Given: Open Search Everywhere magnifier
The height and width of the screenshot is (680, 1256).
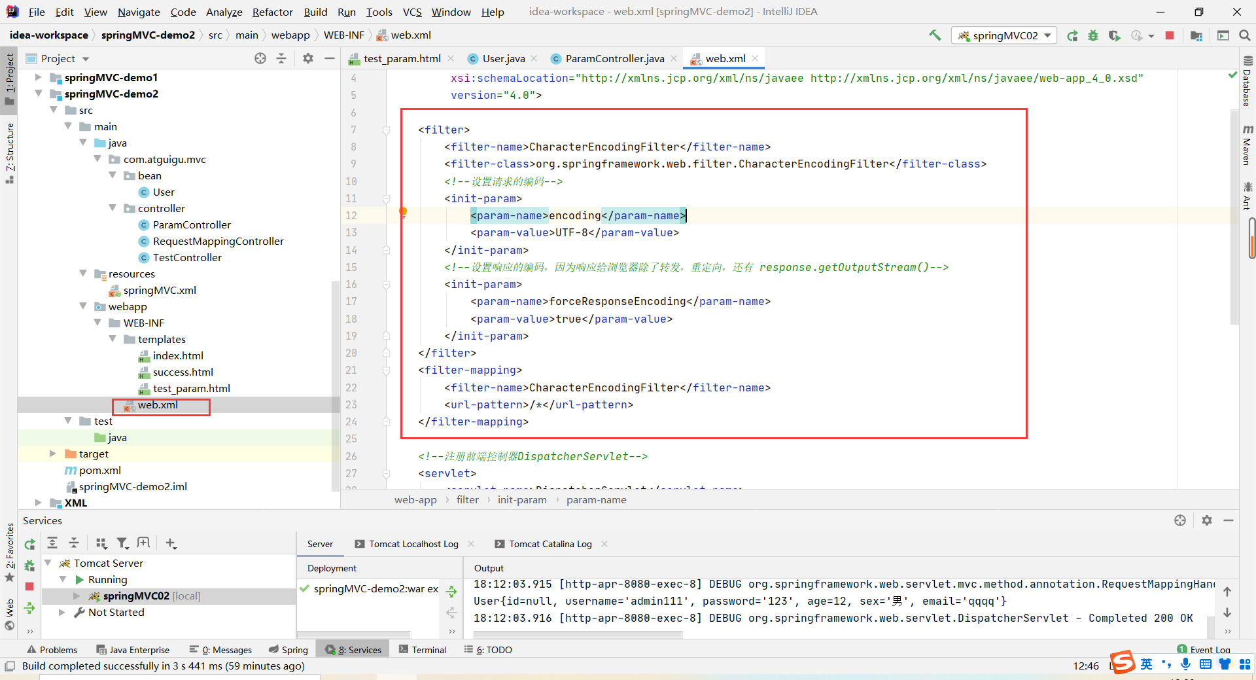Looking at the screenshot, I should (x=1244, y=35).
